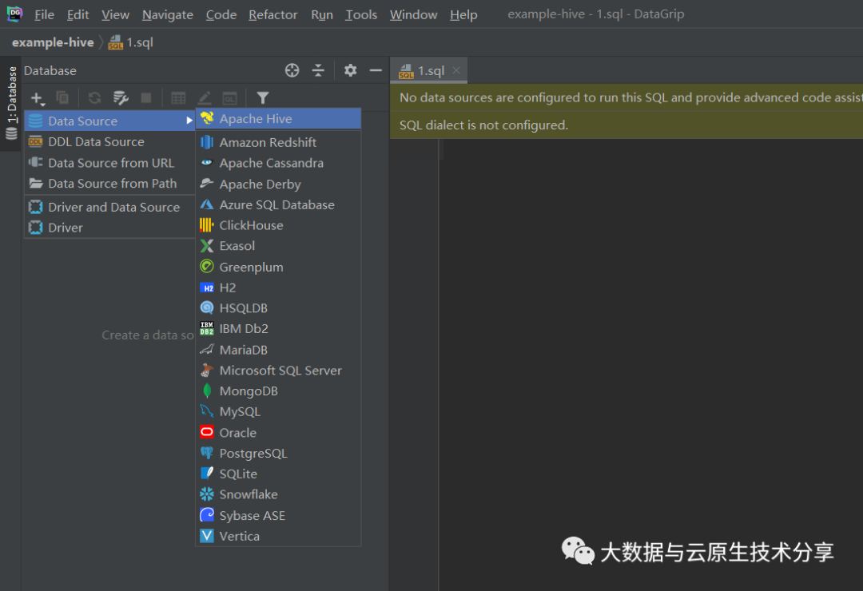Screen dimensions: 863x591
Task: Hide the Database panel with minus icon
Action: (376, 70)
